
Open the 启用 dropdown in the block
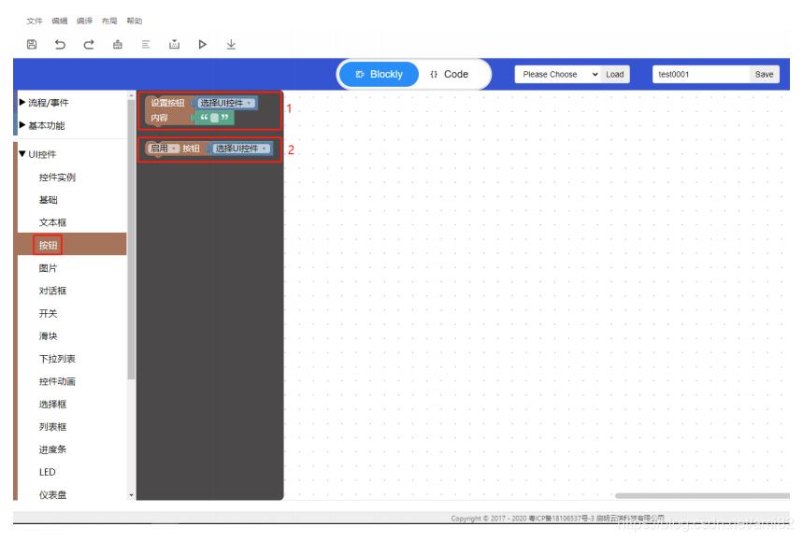(163, 149)
